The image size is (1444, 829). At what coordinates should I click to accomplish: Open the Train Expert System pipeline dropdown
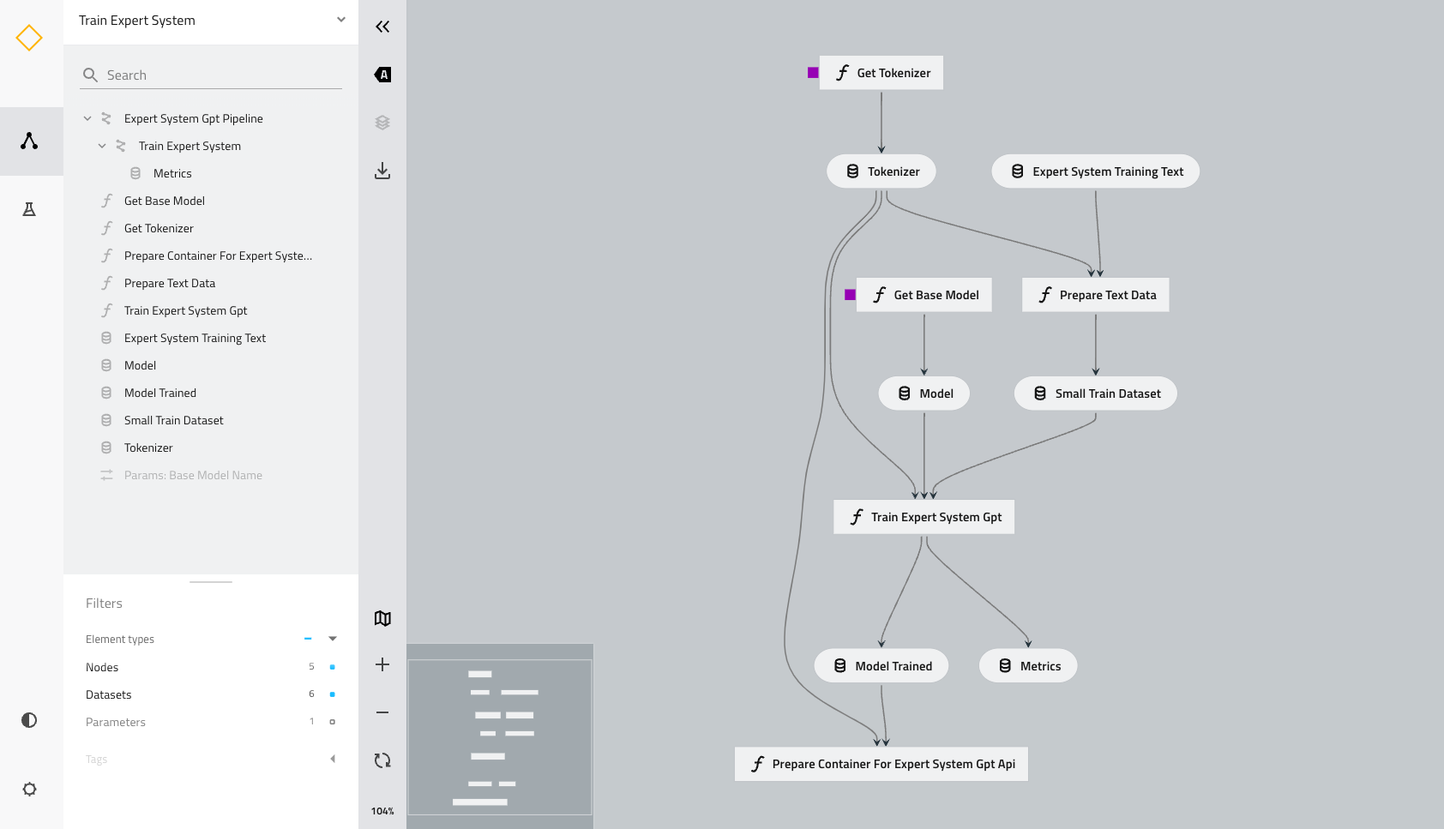tap(211, 21)
